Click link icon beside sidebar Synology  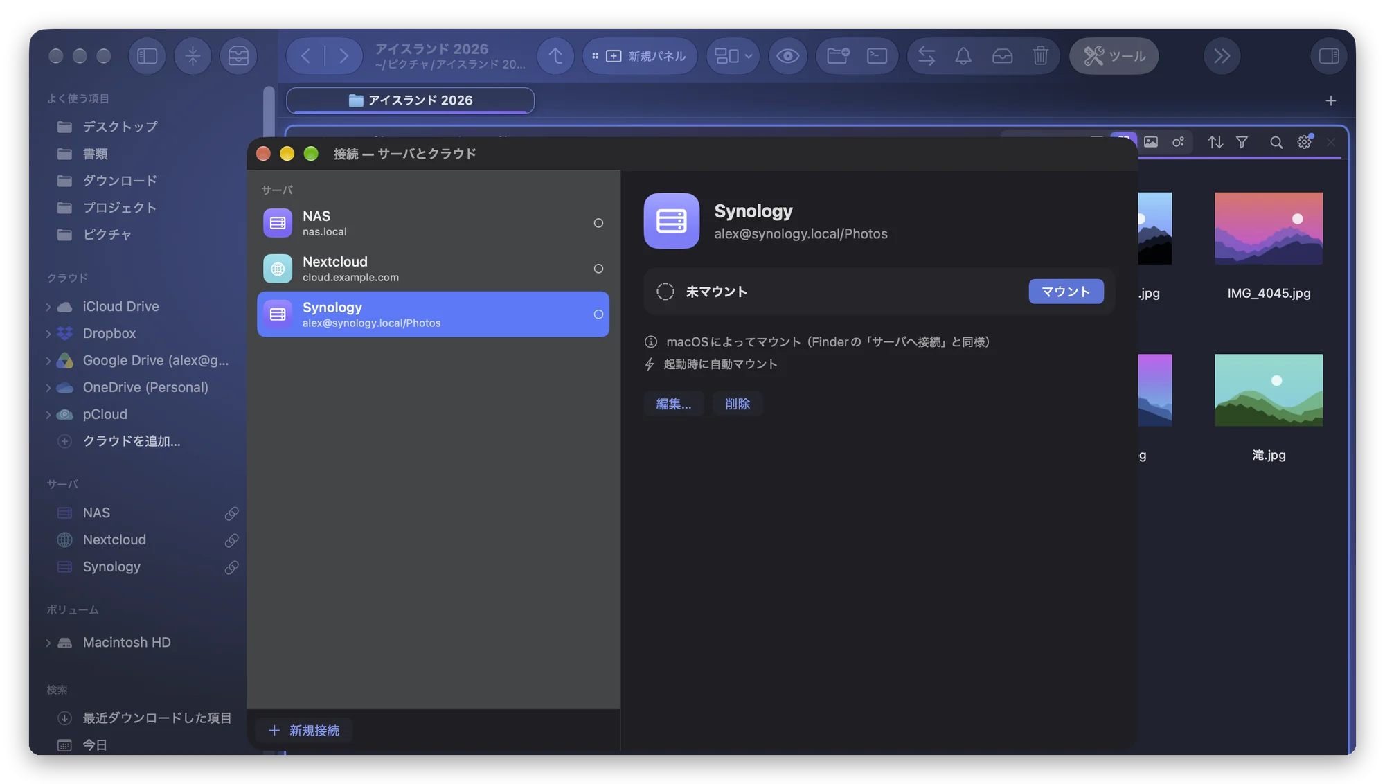point(231,567)
